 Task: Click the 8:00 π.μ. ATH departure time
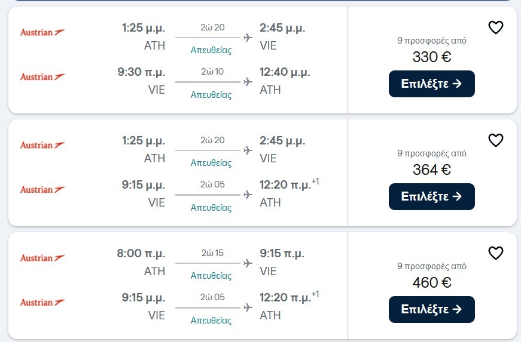pyautogui.click(x=141, y=254)
